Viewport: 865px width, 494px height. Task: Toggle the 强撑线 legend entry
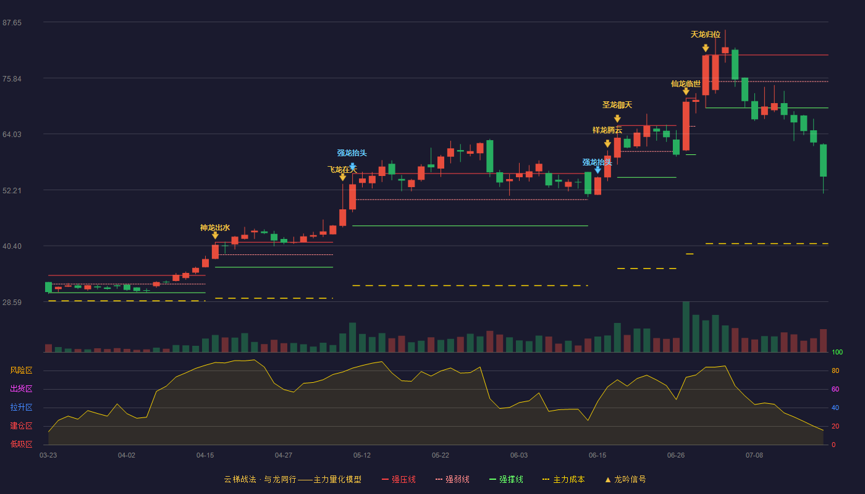[x=506, y=479]
